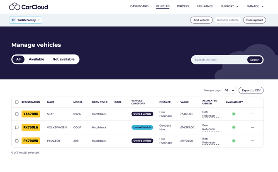Click the 208 model cell
Image resolution: width=278 pixels, height=172 pixels.
pos(76,141)
